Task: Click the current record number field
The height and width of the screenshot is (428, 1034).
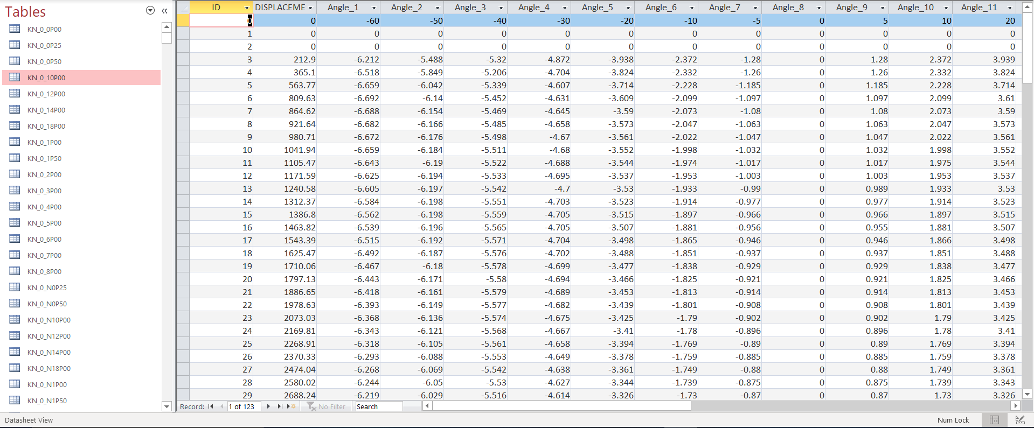Action: [244, 406]
